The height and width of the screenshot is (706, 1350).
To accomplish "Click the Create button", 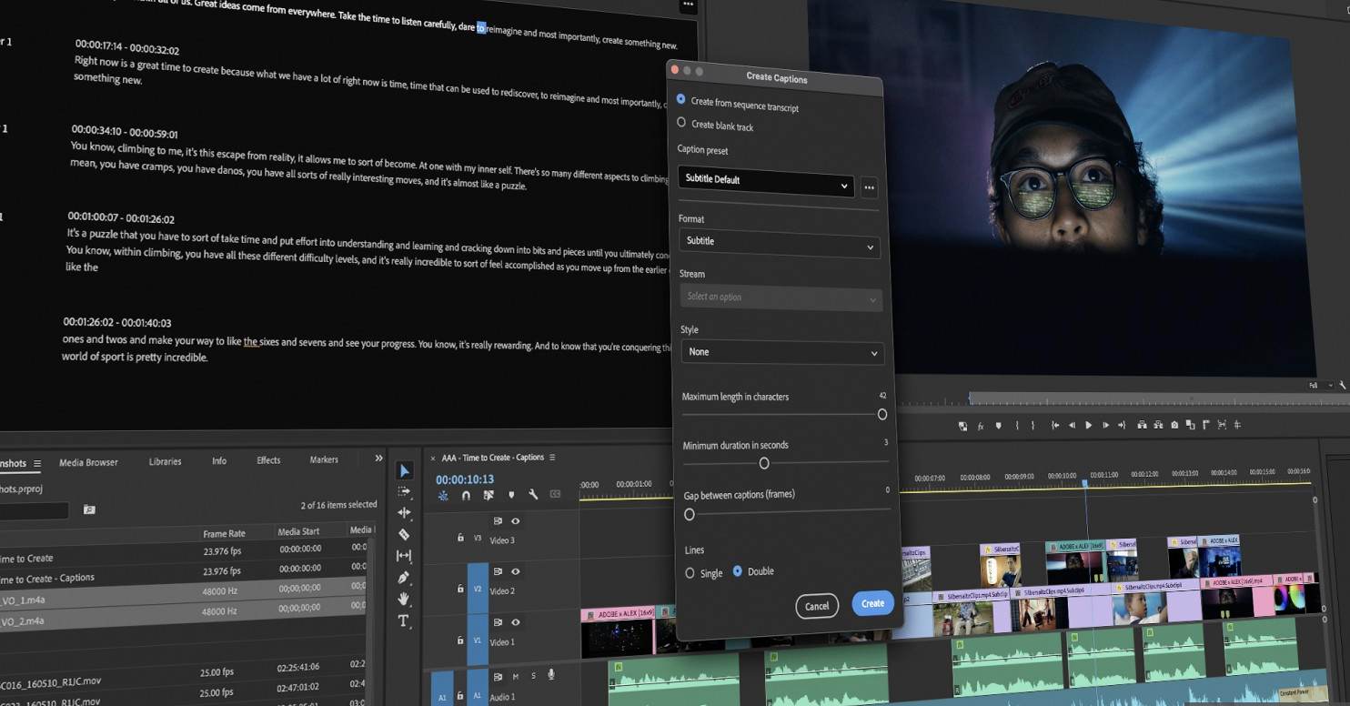I will (x=872, y=603).
